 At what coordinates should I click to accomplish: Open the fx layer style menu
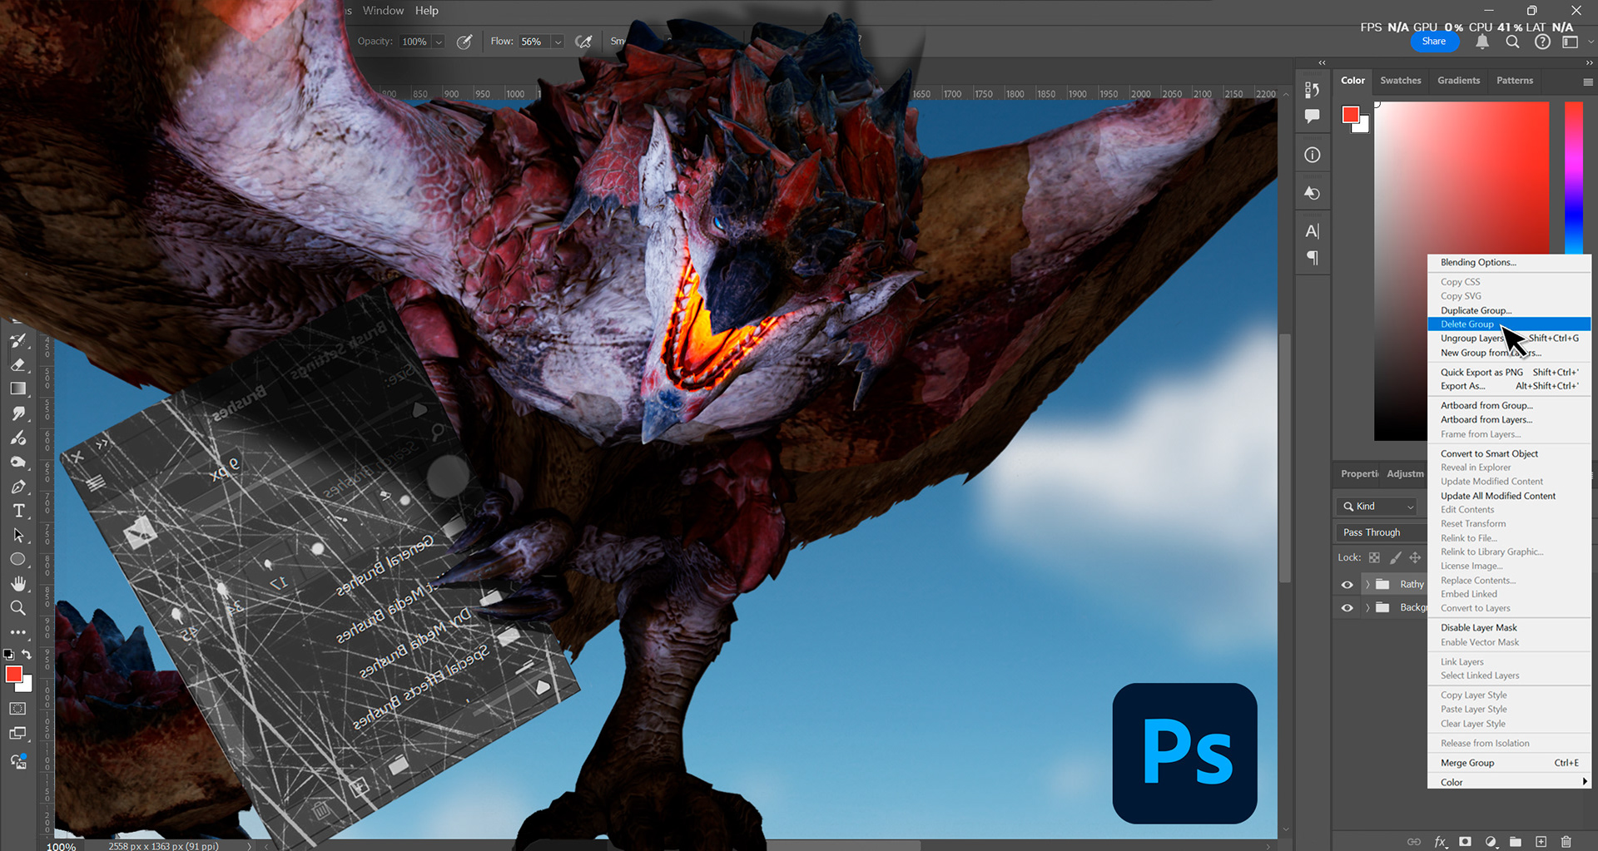[1441, 842]
